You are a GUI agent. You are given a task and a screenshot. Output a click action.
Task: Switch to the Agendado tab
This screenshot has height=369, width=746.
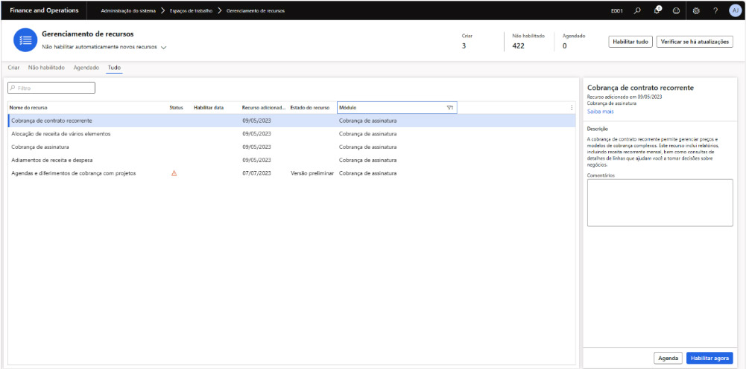[86, 68]
